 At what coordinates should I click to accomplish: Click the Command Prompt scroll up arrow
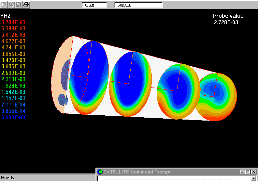click(x=254, y=178)
